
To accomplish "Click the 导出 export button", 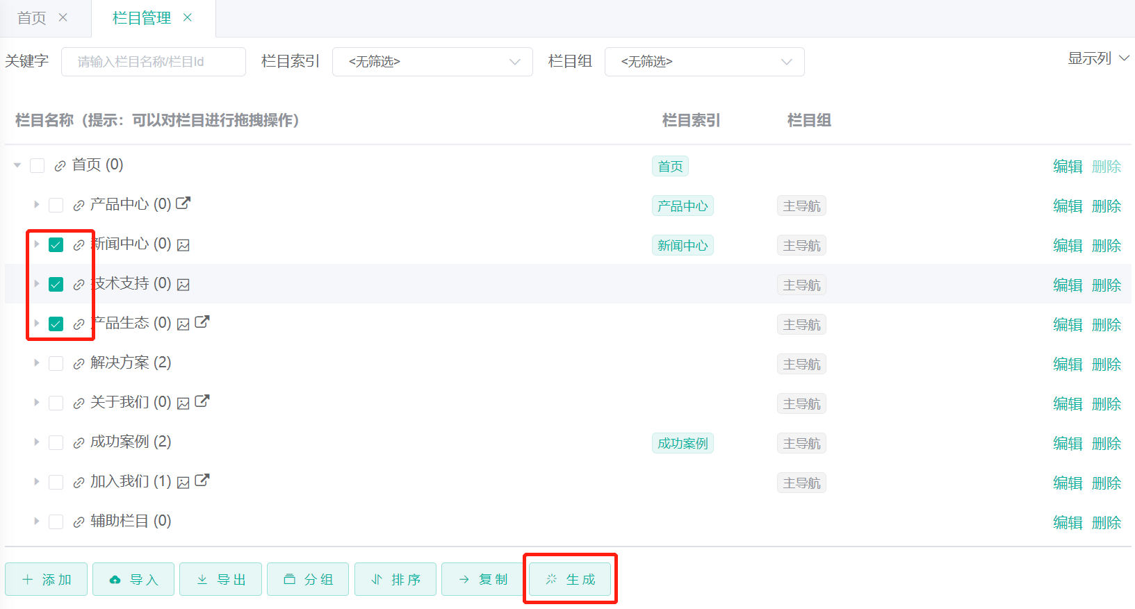I will click(x=221, y=580).
